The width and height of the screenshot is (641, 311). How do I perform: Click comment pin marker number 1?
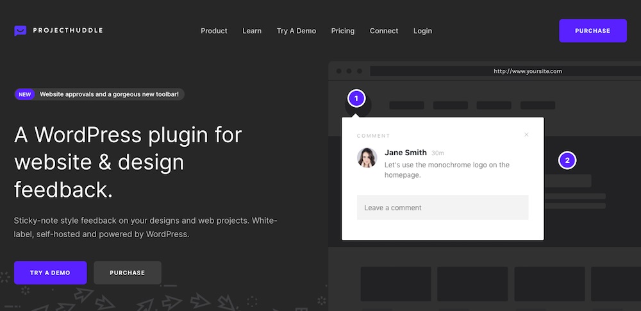point(356,99)
